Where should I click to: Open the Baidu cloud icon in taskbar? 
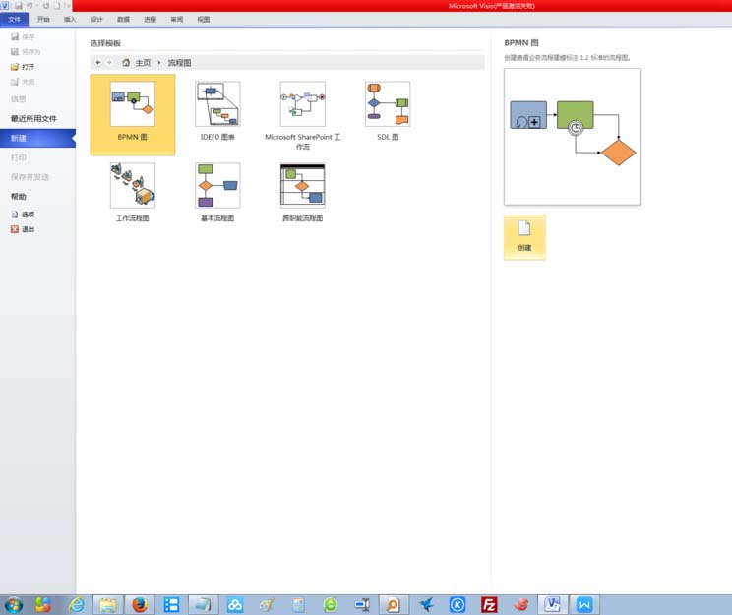point(235,605)
